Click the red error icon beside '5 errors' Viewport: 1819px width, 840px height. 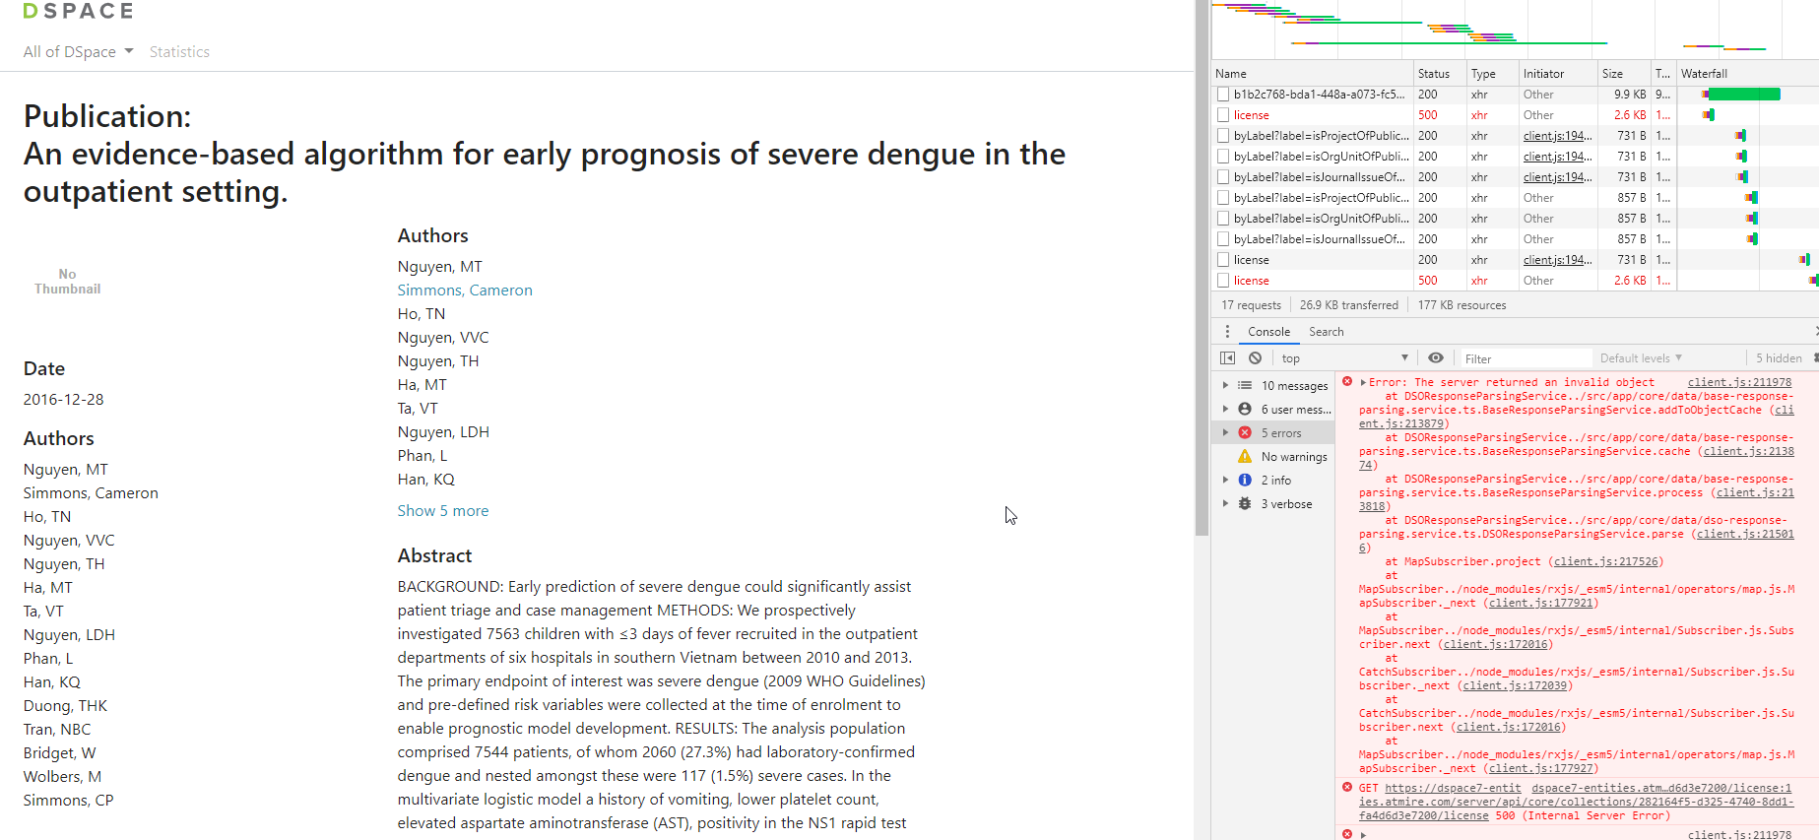[x=1245, y=433]
